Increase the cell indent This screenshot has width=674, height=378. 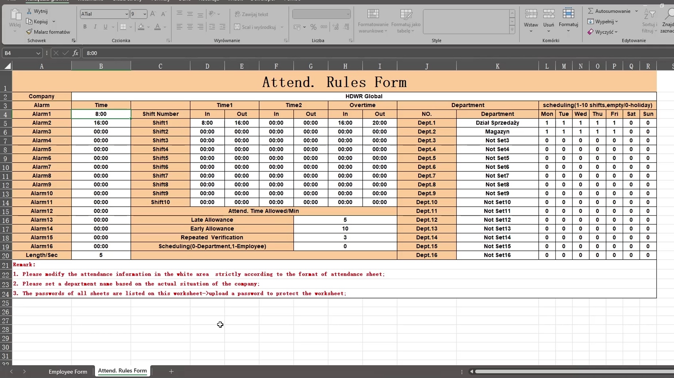pyautogui.click(x=222, y=27)
